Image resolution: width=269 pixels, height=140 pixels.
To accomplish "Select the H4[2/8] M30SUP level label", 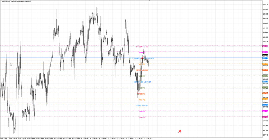I will pyautogui.click(x=142, y=106).
